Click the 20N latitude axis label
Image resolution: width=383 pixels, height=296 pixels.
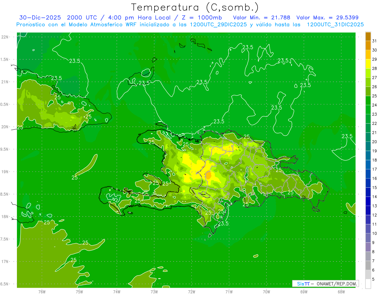point(5,127)
